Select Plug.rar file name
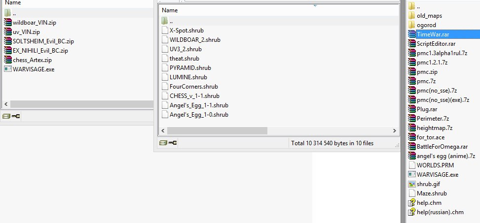 tap(427, 109)
